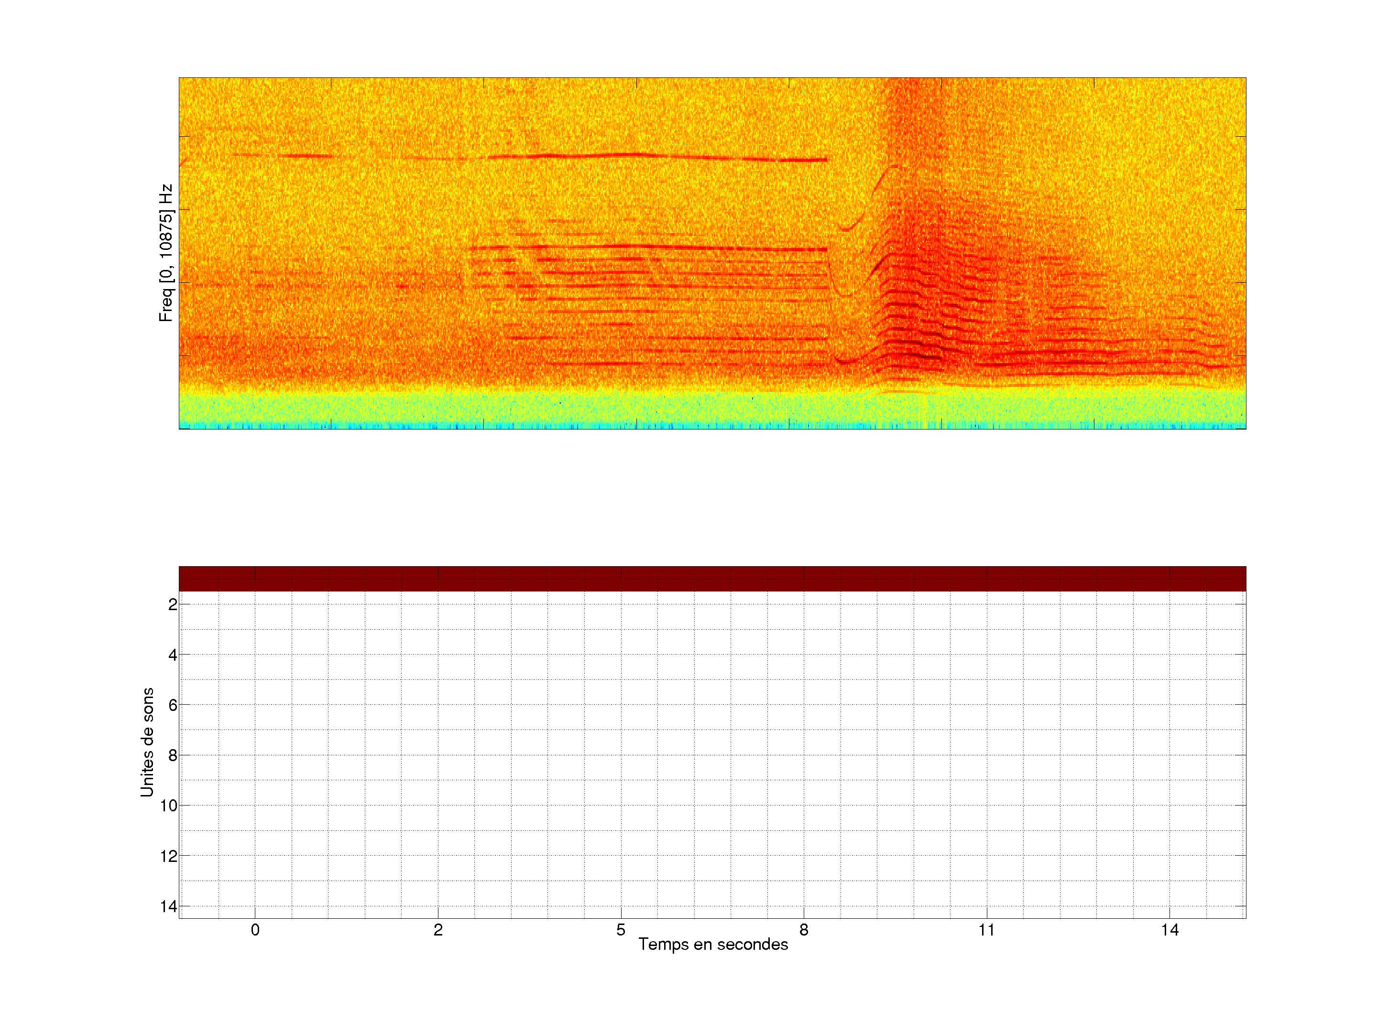Click the y-axis tick label '4'
1377x1032 pixels.
pos(173,655)
